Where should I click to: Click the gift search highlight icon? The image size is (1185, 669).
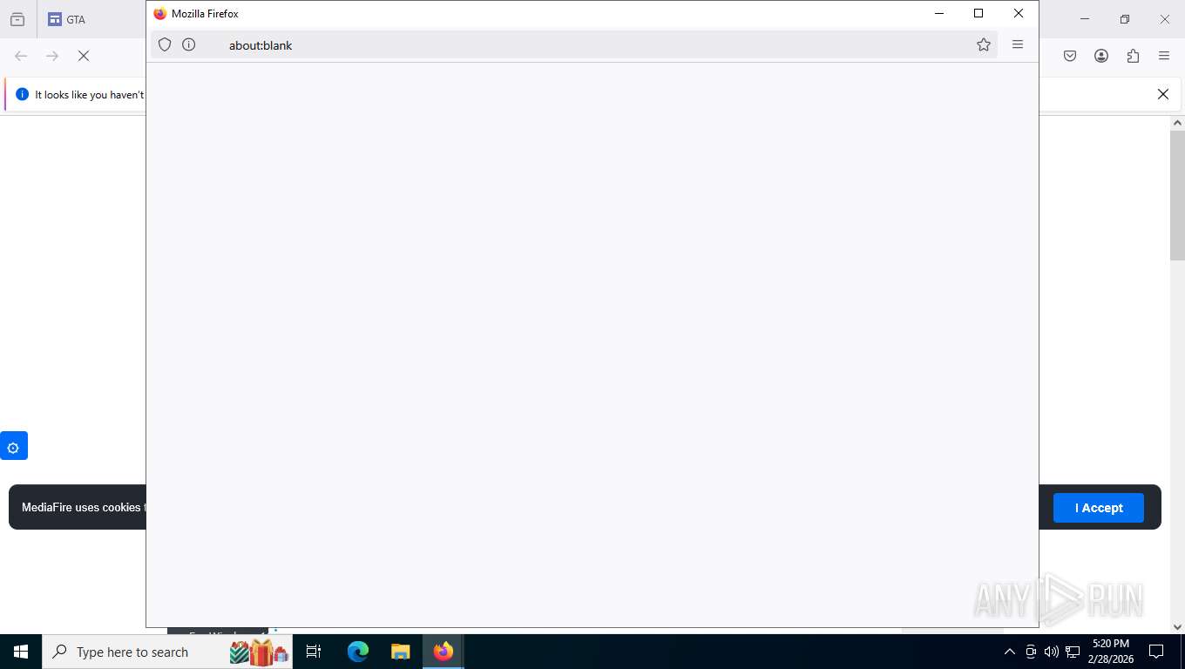pyautogui.click(x=259, y=652)
